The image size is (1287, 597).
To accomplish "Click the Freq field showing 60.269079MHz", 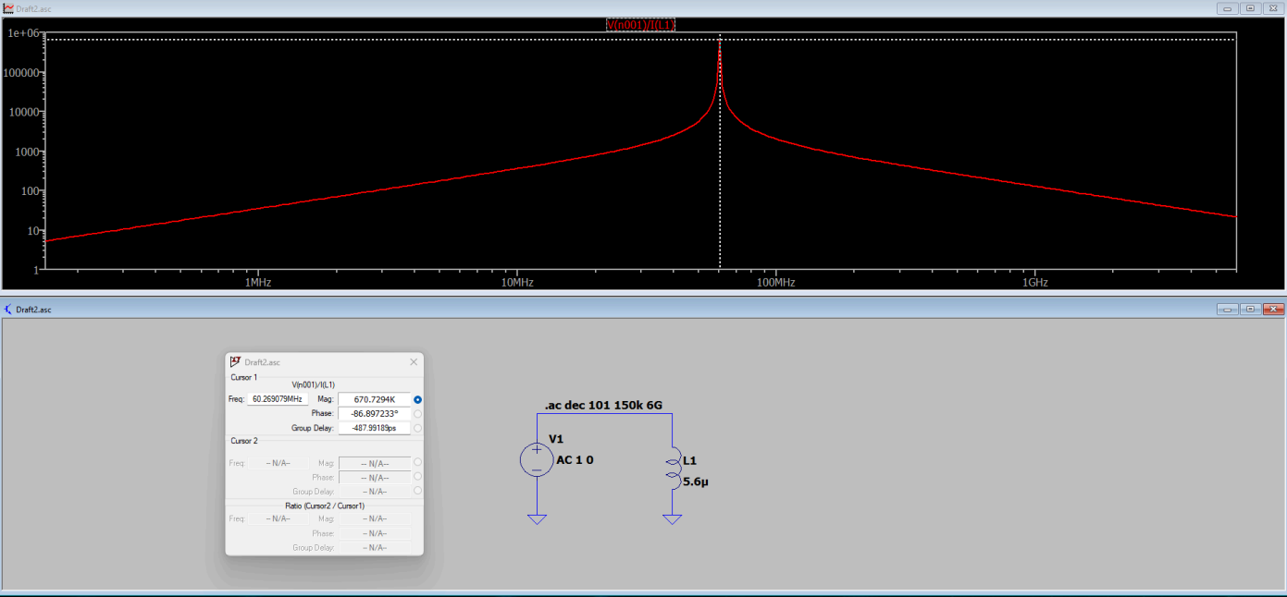I will pos(278,399).
